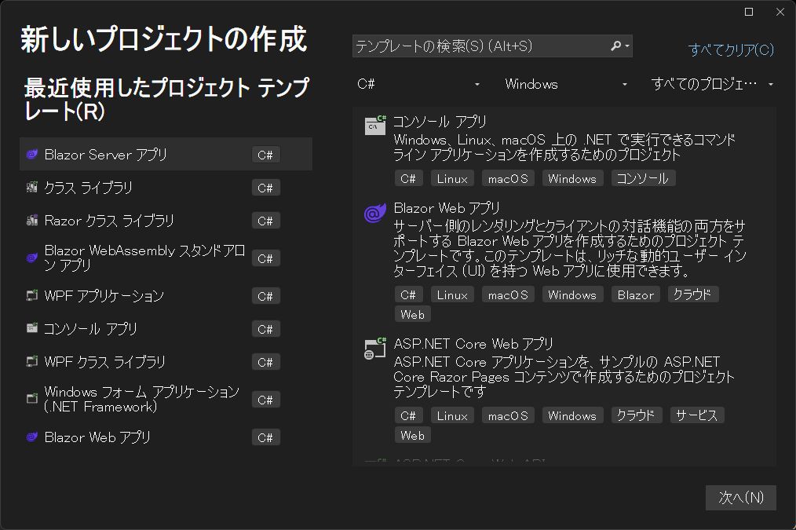The image size is (796, 530).
Task: Choose ASP.NET Core Web アプリ title
Action: [x=473, y=344]
